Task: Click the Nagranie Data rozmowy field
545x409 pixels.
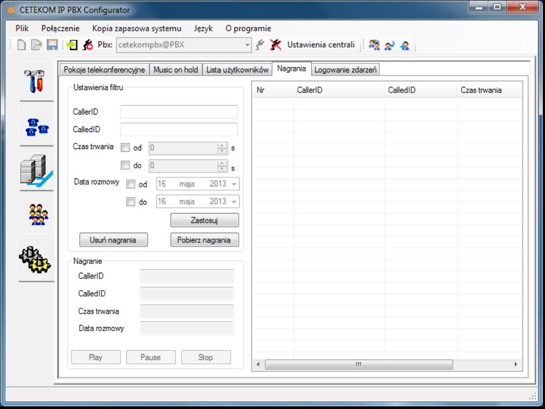Action: pos(186,328)
